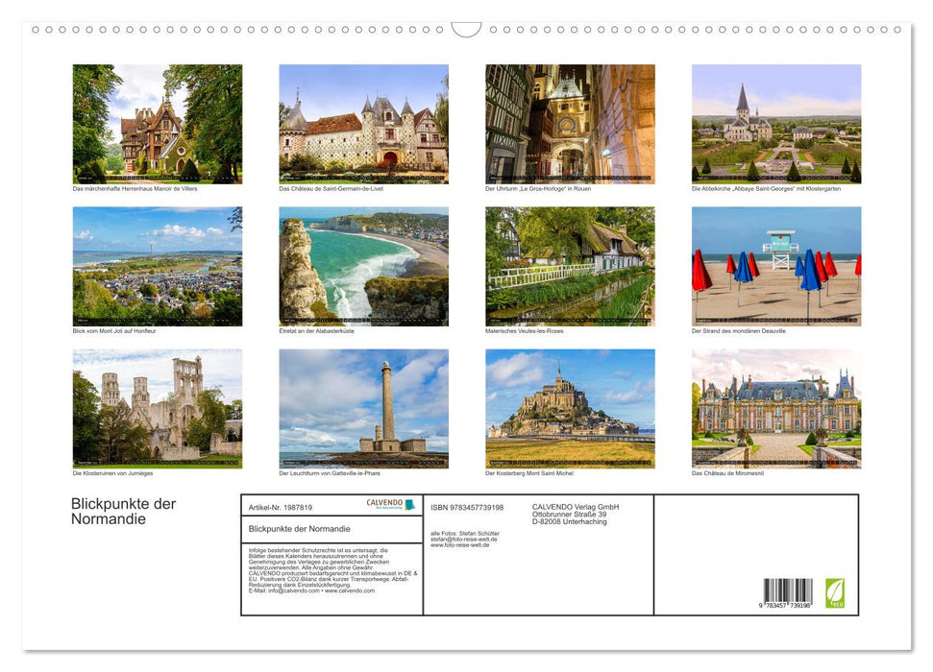Click the calendar hanger hook at the top
This screenshot has width=933, height=672.
click(x=466, y=30)
